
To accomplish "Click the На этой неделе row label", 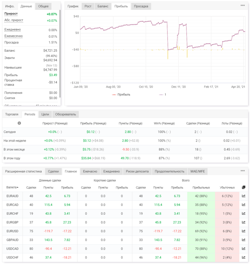I will pos(15,140).
